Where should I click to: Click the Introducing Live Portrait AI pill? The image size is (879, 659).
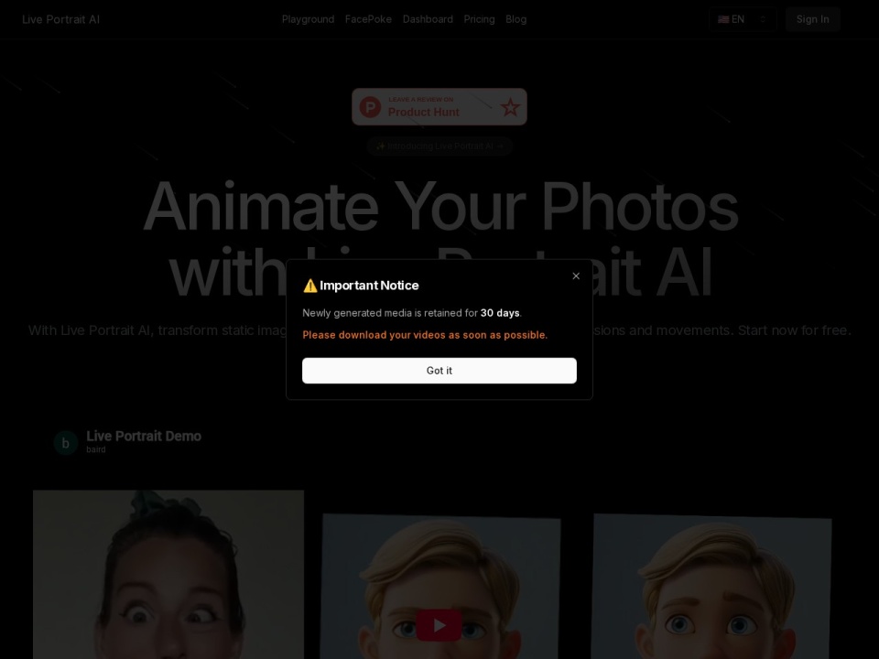click(x=439, y=146)
